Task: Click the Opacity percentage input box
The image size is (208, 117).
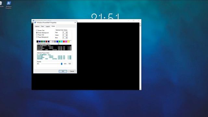Action: 70,64
